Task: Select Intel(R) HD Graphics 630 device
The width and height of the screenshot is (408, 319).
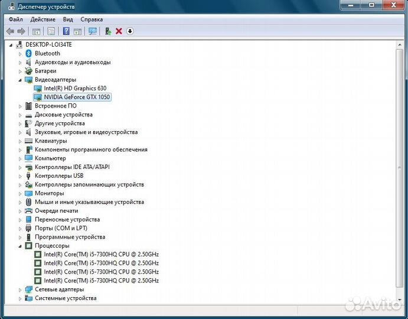Action: [x=75, y=88]
